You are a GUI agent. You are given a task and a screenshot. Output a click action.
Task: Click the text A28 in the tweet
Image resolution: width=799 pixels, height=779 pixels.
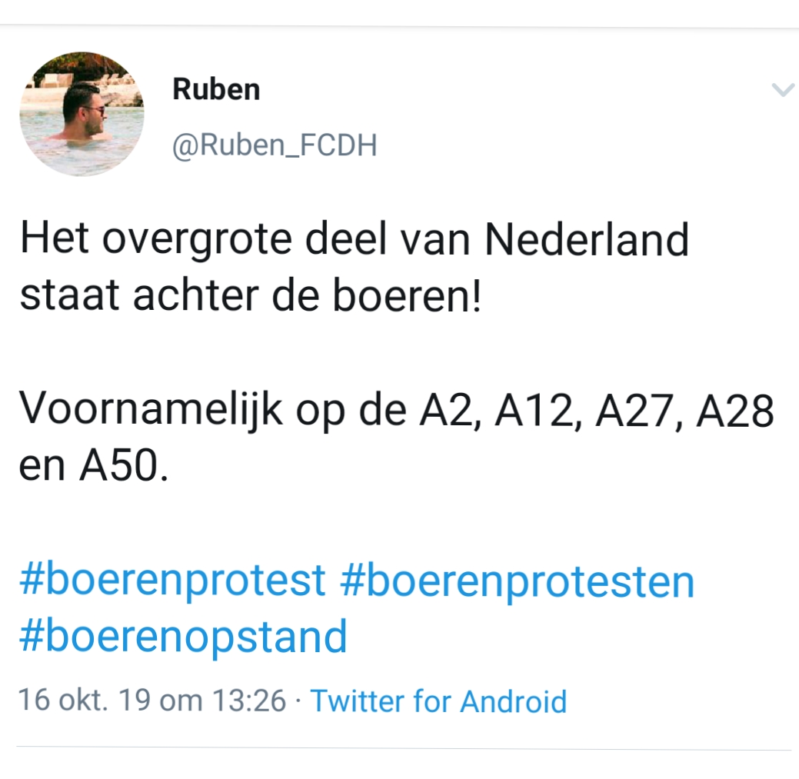735,411
